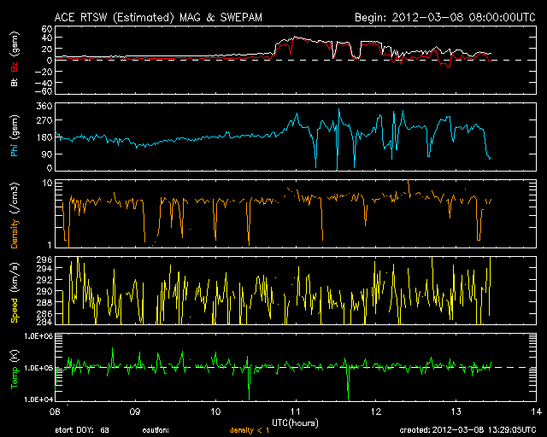547x437 pixels.
Task: Click the 1.0E+06 tick on Temp axis
Action: point(38,336)
